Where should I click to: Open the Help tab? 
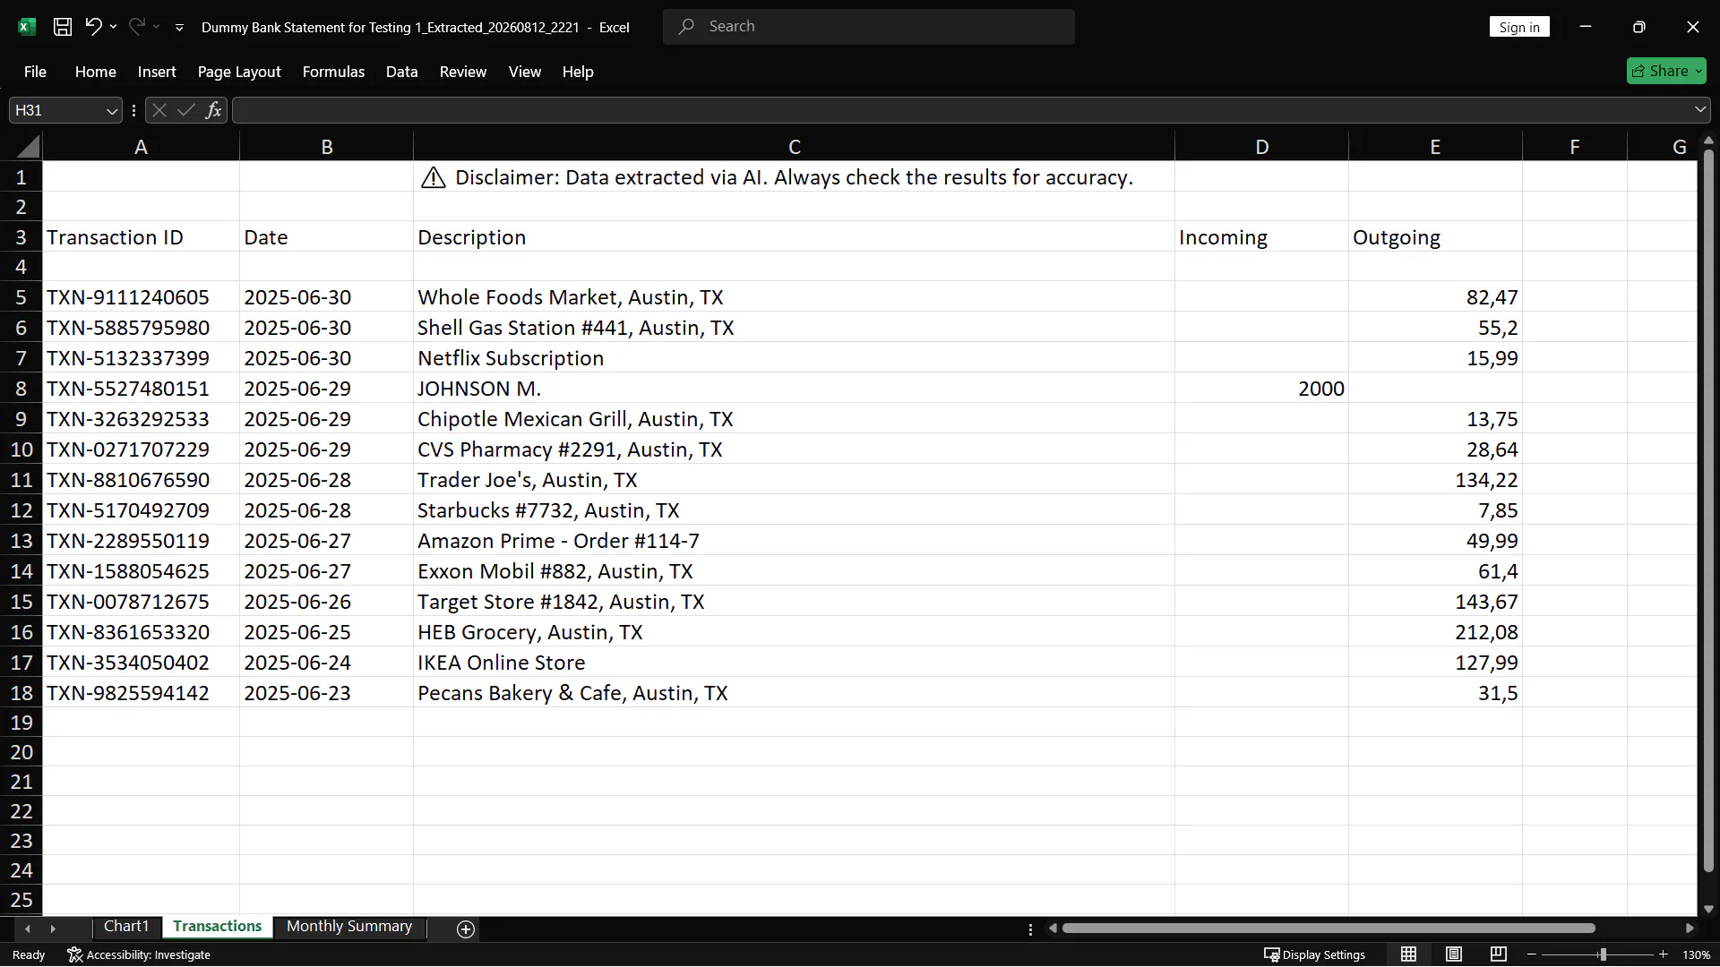pos(578,72)
